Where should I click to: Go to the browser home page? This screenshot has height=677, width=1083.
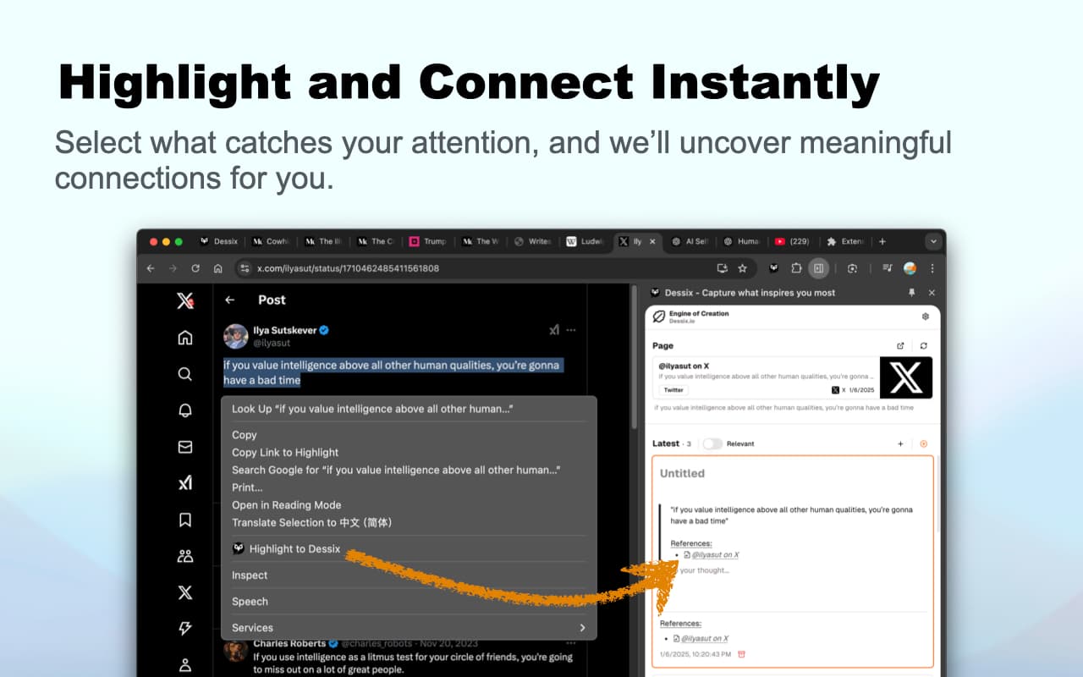click(x=217, y=268)
